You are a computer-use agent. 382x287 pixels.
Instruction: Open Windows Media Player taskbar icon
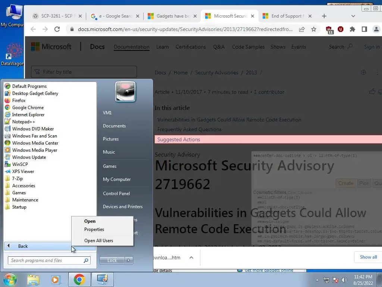click(x=55, y=280)
